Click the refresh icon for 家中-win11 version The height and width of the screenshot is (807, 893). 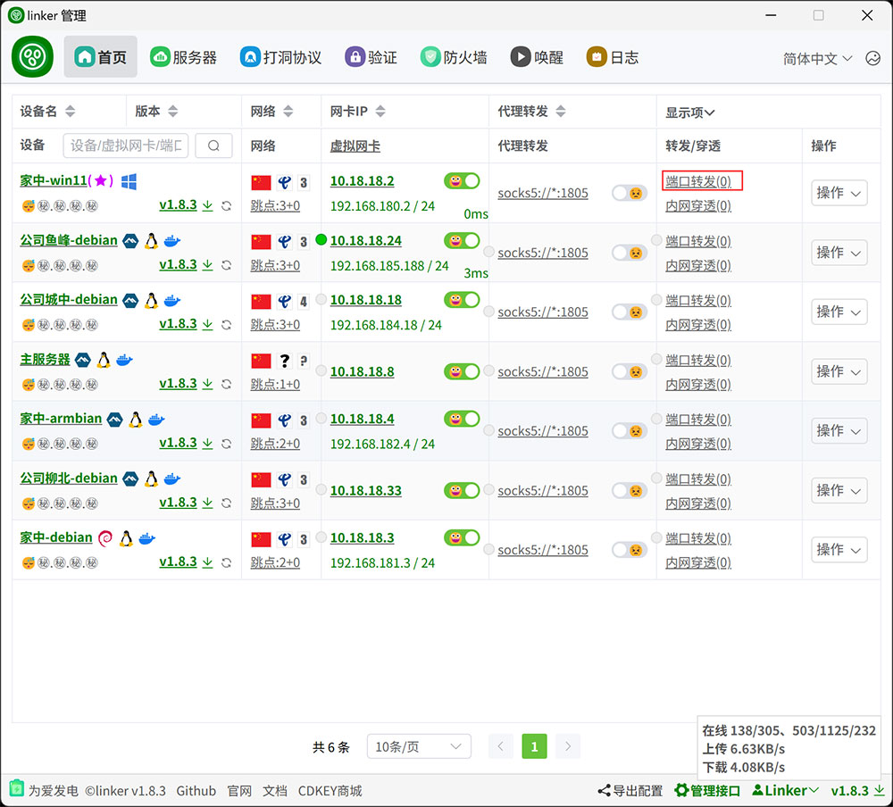[x=227, y=205]
